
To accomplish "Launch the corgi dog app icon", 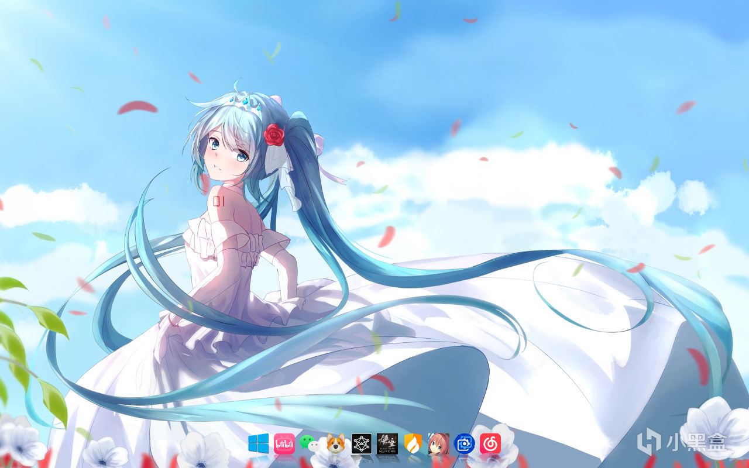I will click(336, 443).
